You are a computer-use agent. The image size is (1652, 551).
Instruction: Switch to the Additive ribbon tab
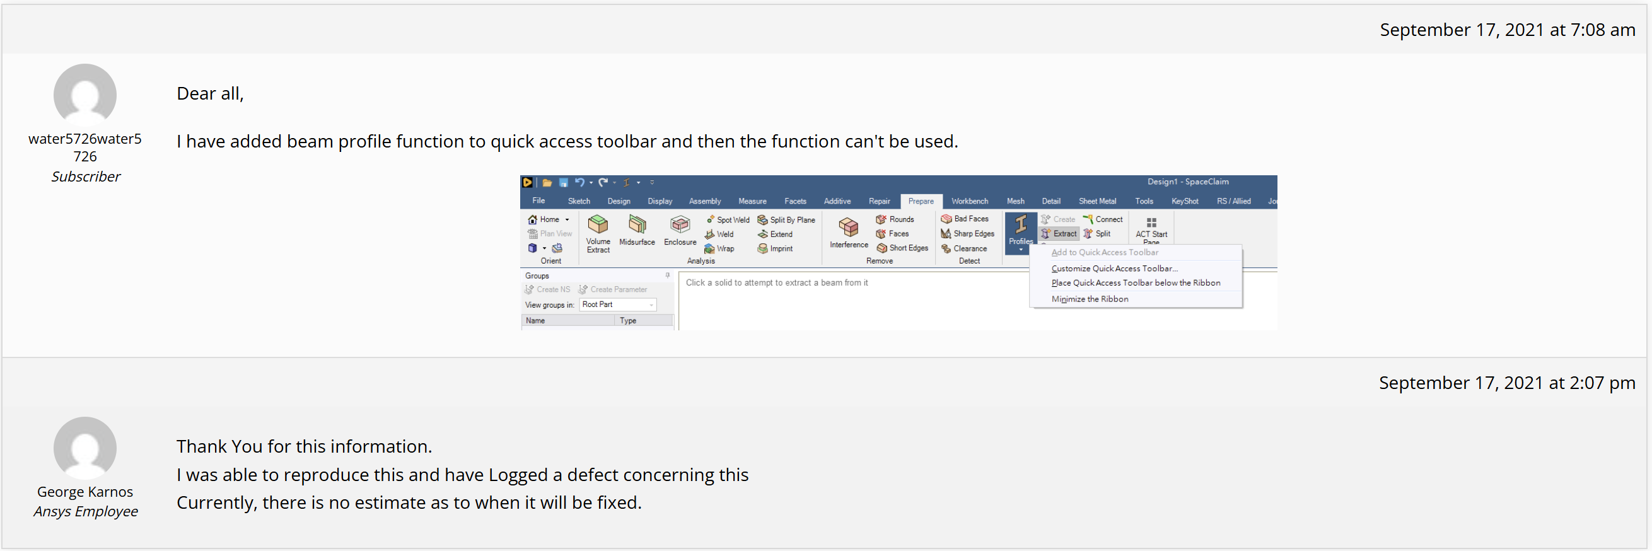[x=837, y=201]
